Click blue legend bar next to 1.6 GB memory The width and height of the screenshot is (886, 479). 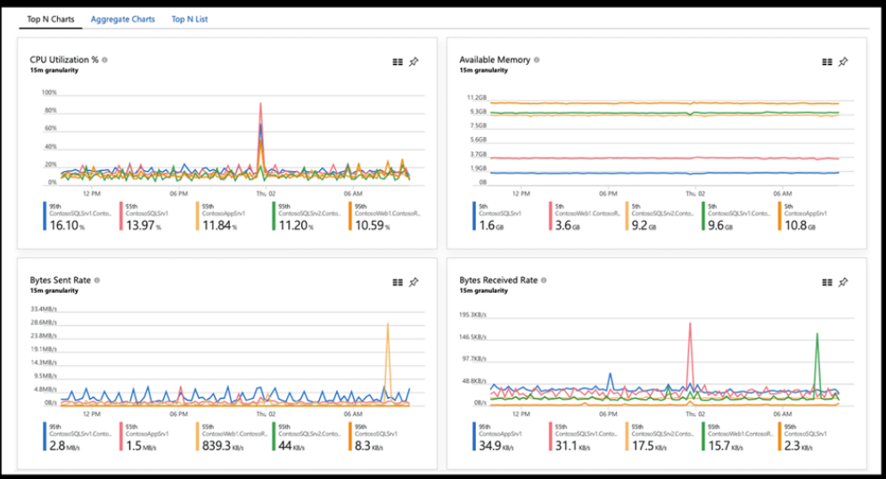(474, 216)
